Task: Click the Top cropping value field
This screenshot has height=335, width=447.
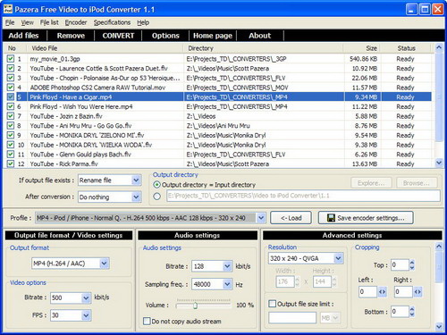Action: tap(400, 264)
